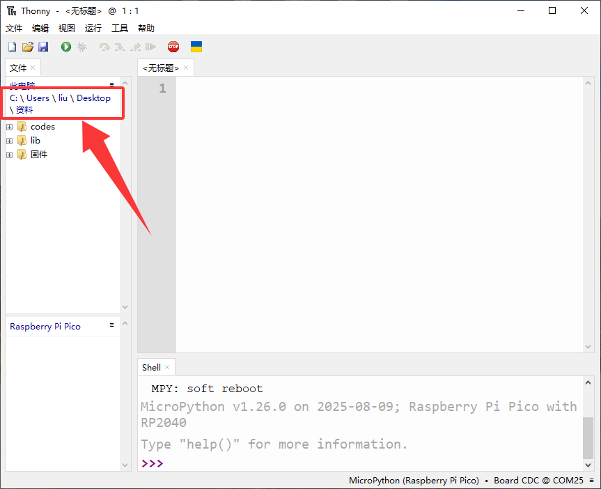Click 'MPY: soft reboot' text in Shell
This screenshot has height=489, width=601.
[x=207, y=389]
